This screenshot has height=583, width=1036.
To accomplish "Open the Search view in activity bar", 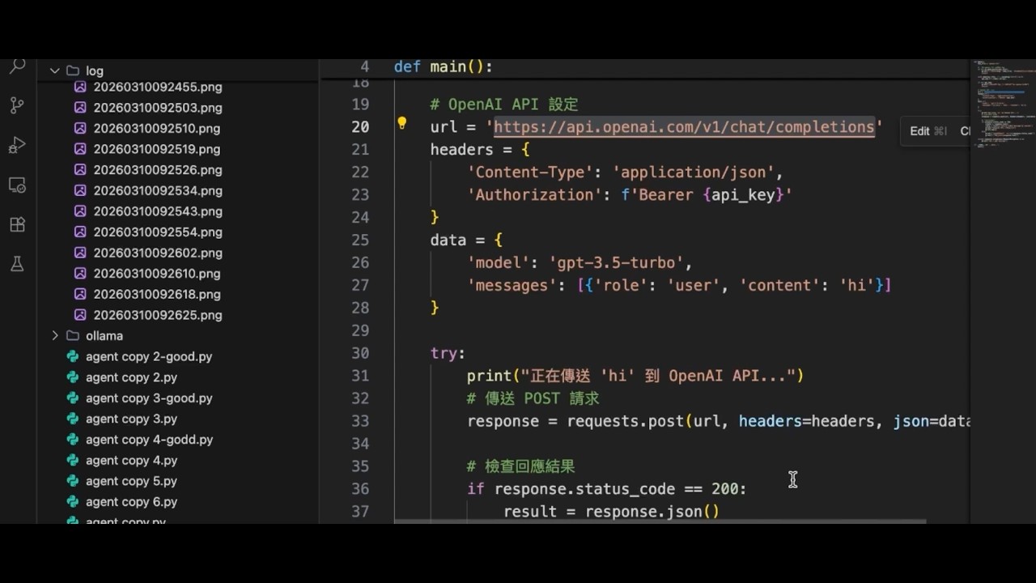I will [17, 67].
